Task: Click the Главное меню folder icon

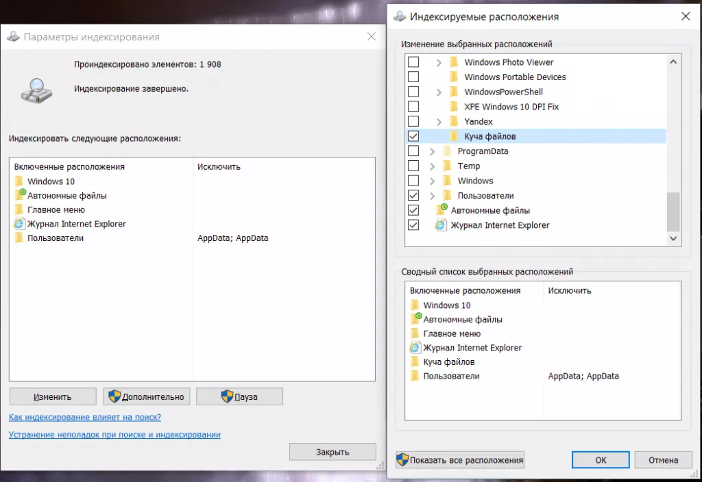Action: click(x=19, y=210)
